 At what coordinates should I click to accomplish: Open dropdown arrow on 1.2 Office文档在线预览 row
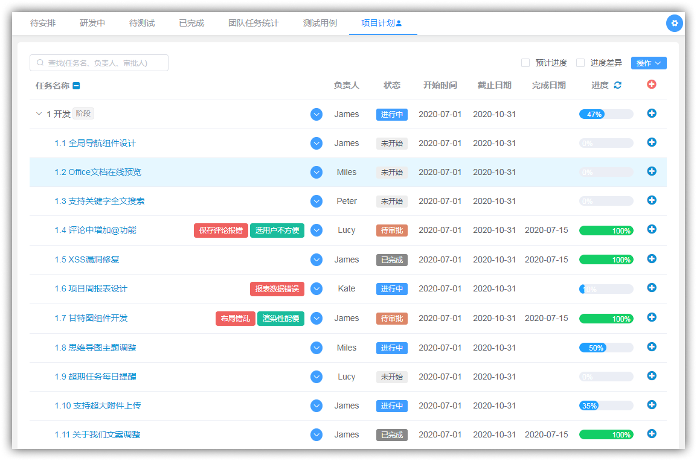316,173
